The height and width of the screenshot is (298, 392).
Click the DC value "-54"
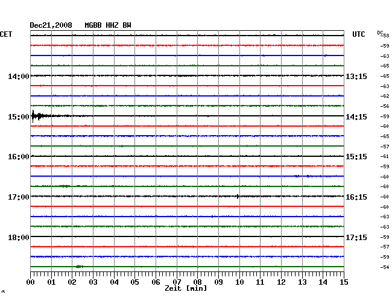[385, 267]
